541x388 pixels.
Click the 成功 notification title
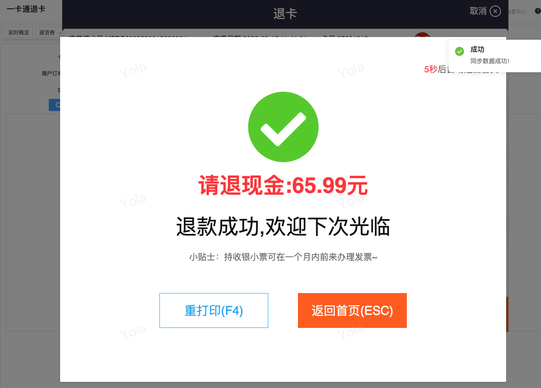477,49
